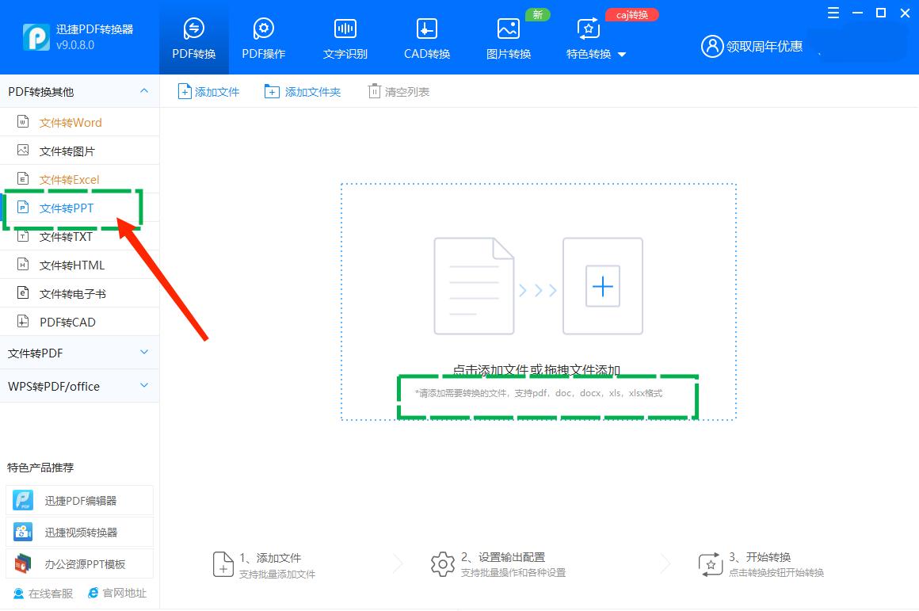Open the hamburger menu at top right
The image size is (919, 611).
point(833,13)
